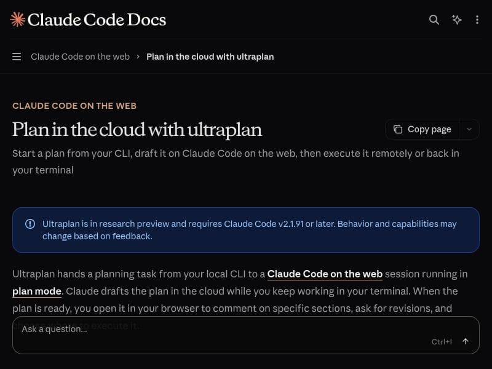The image size is (492, 369).
Task: Expand the Copy page options chevron
Action: [469, 129]
